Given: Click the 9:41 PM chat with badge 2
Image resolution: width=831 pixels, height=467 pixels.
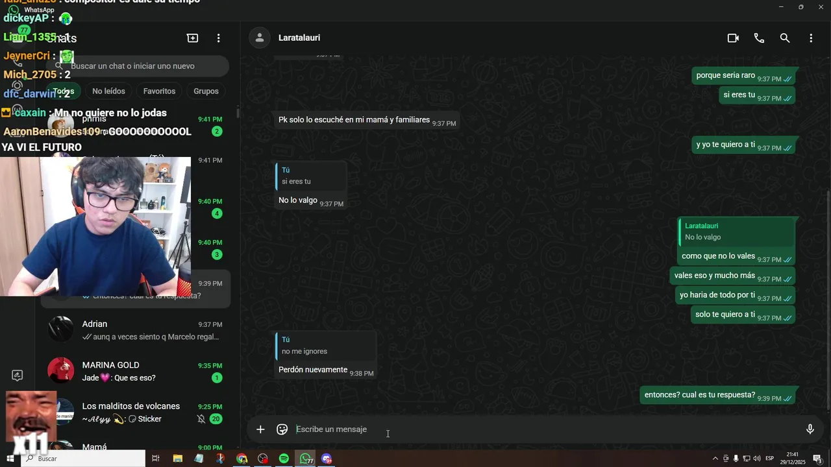Looking at the screenshot, I should click(x=135, y=125).
